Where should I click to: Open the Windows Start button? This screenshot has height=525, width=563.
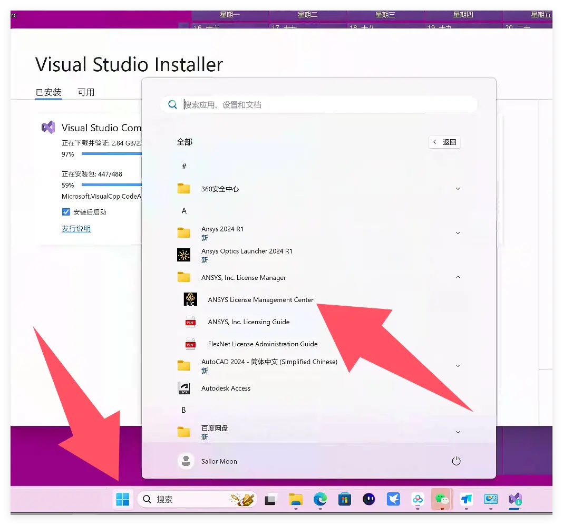pyautogui.click(x=122, y=499)
